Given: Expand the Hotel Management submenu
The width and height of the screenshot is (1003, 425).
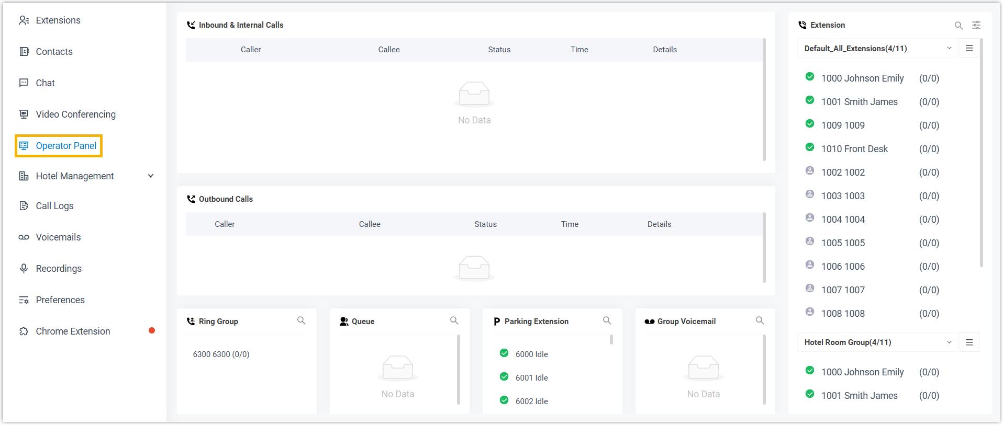Looking at the screenshot, I should click(151, 176).
